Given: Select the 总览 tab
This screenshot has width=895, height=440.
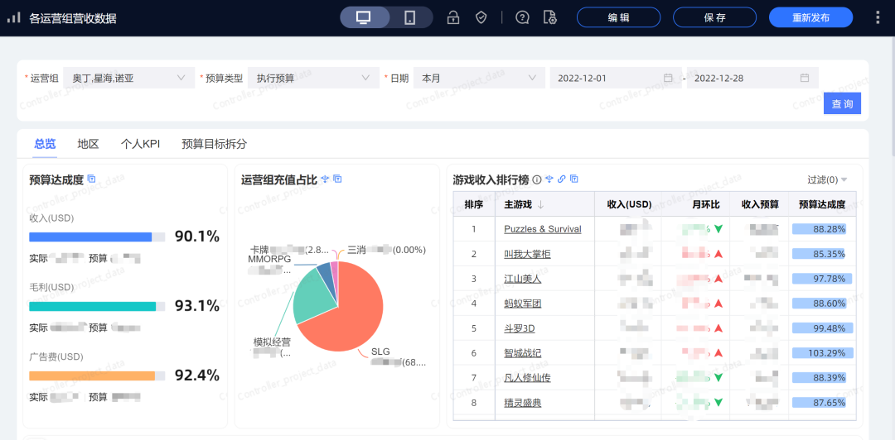Looking at the screenshot, I should click(x=45, y=144).
